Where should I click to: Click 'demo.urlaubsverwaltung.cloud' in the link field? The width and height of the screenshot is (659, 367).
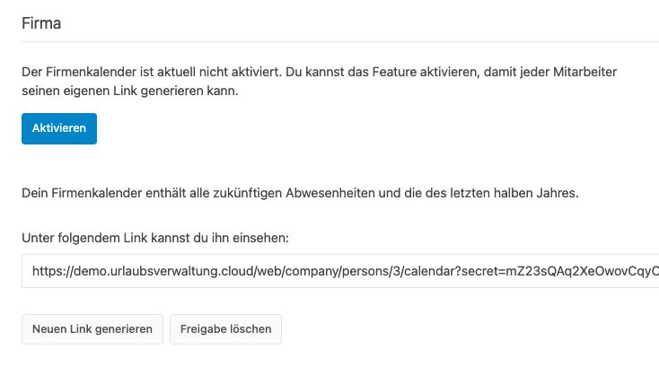coord(163,271)
